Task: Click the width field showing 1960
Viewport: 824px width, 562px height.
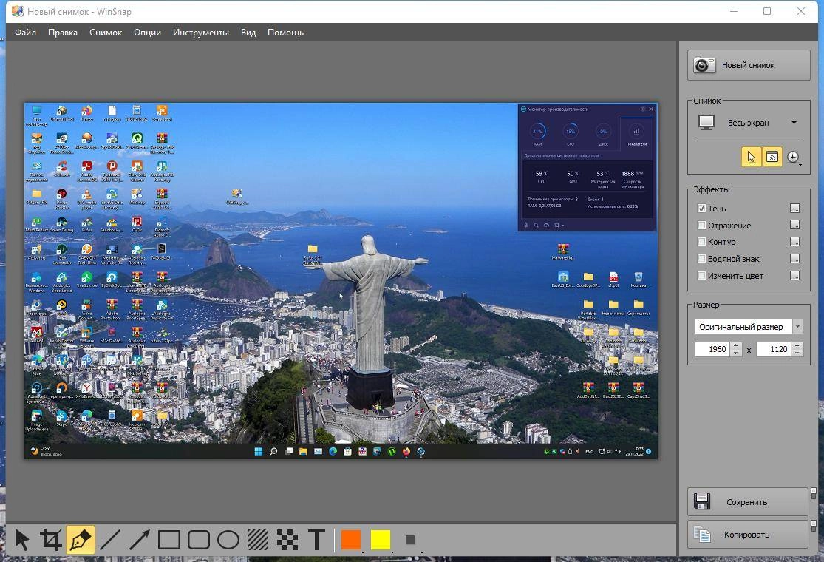Action: pyautogui.click(x=712, y=349)
